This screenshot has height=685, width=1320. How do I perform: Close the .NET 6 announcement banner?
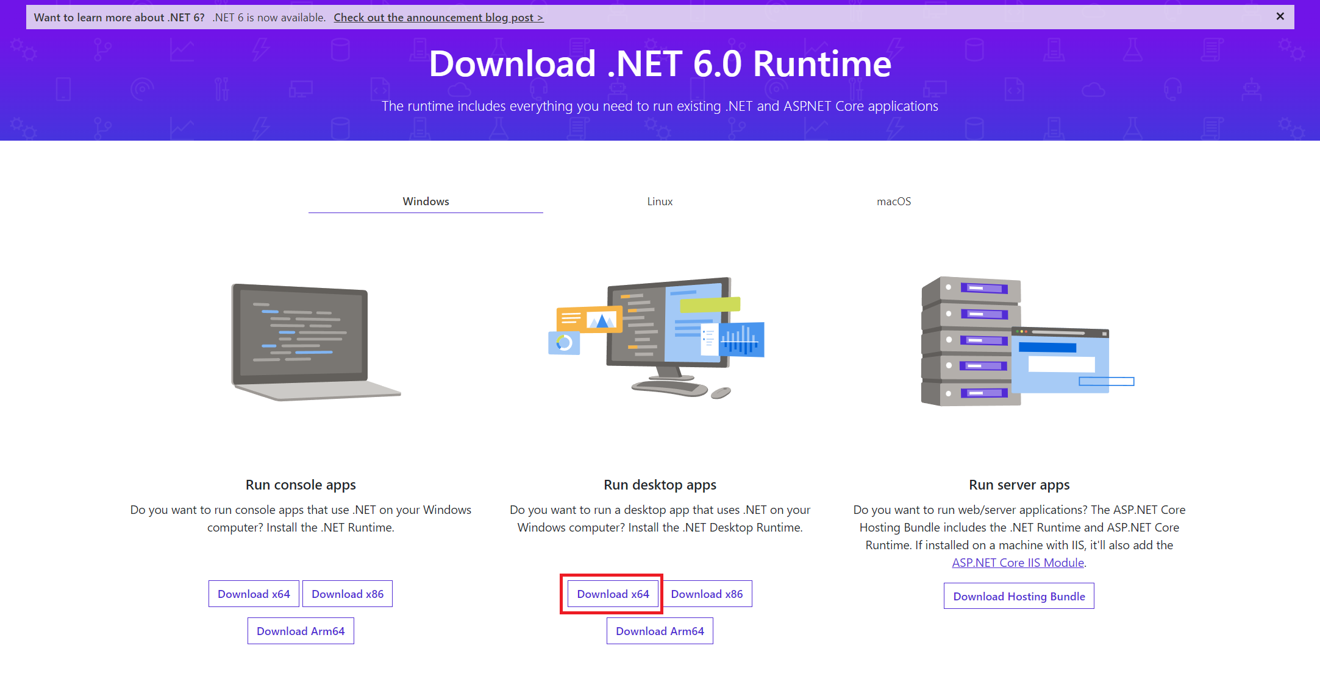(x=1280, y=16)
